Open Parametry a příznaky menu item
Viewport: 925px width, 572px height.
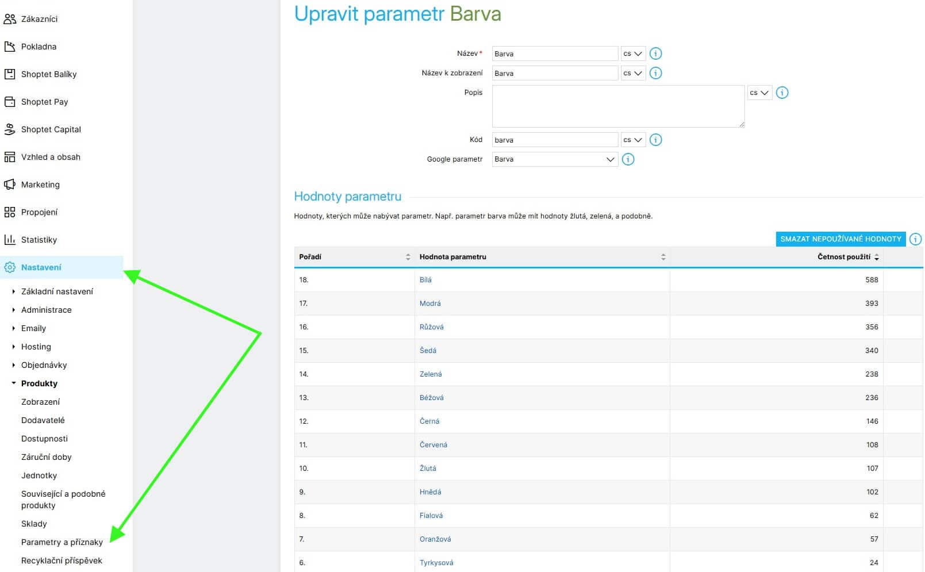coord(62,542)
